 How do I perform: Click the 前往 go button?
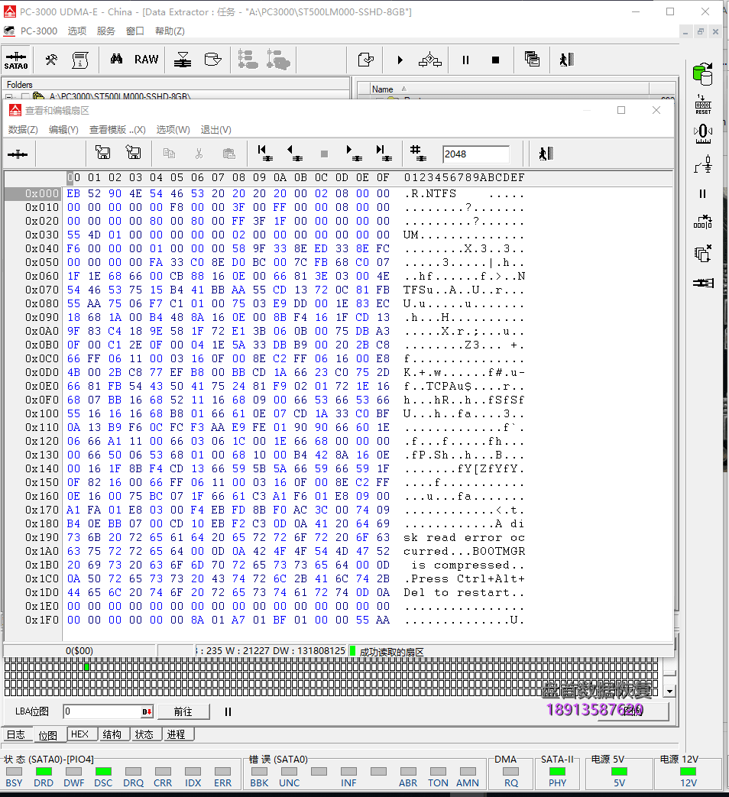183,711
